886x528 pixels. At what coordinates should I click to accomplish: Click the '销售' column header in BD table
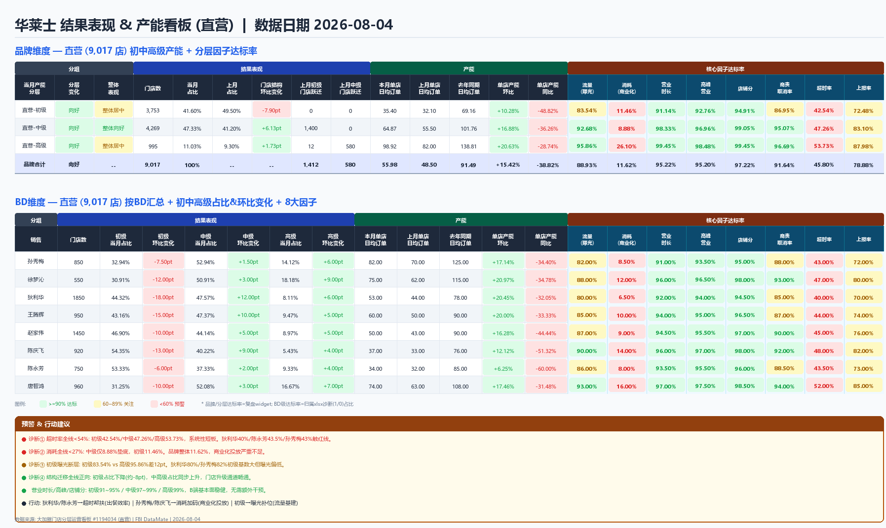(36, 240)
